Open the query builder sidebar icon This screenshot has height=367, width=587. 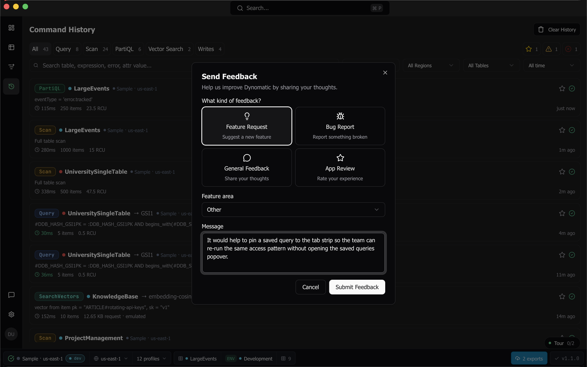[11, 66]
